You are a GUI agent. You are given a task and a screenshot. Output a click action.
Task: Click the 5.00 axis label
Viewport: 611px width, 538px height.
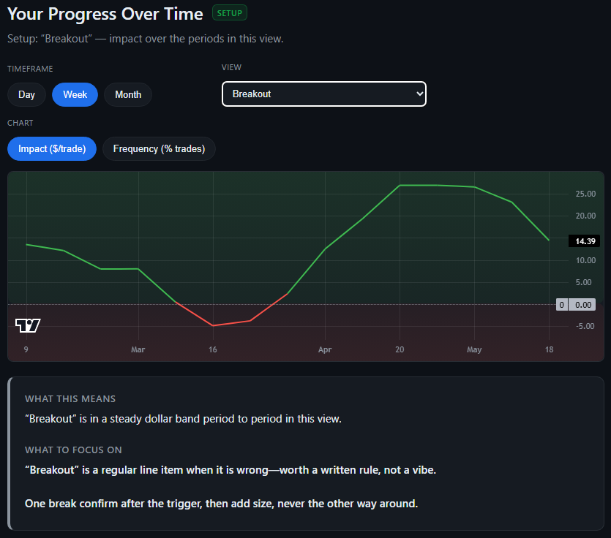pos(583,282)
